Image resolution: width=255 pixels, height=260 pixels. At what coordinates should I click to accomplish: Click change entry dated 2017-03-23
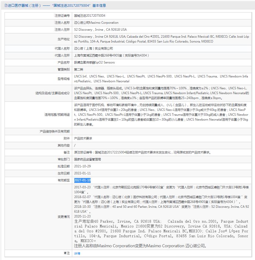click(162, 190)
